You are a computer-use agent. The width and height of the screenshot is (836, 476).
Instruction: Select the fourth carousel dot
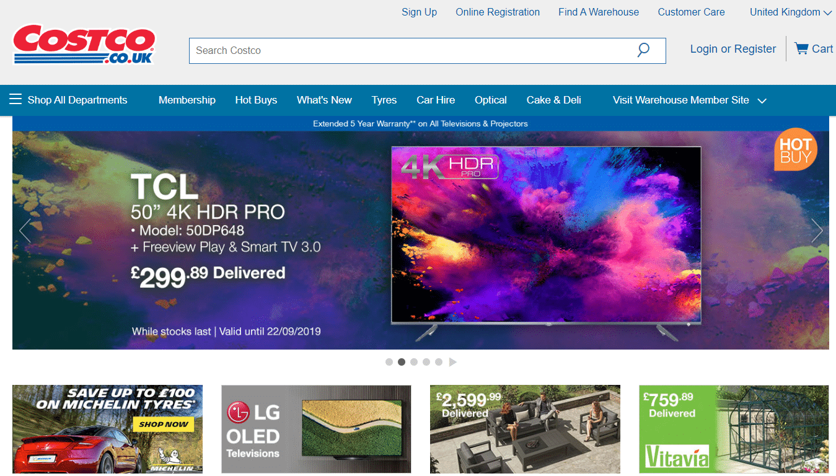point(426,362)
